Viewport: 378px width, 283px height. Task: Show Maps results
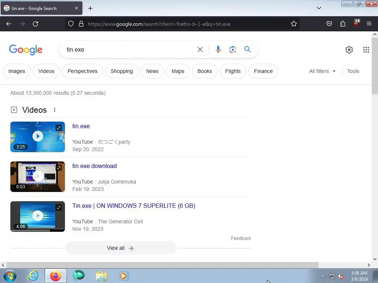(178, 71)
